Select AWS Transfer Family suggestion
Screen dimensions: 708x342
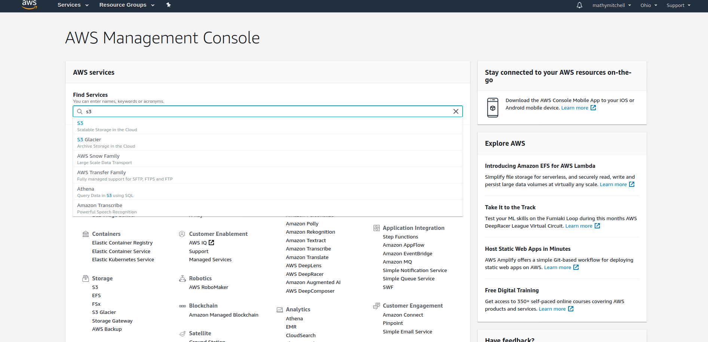(x=101, y=173)
